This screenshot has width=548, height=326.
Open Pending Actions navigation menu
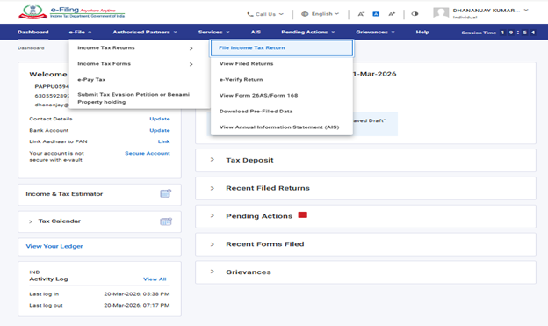click(308, 32)
